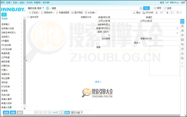187x117 pixels.
Task: Open the 显示10条 page size dropdown
Action: 77,112
